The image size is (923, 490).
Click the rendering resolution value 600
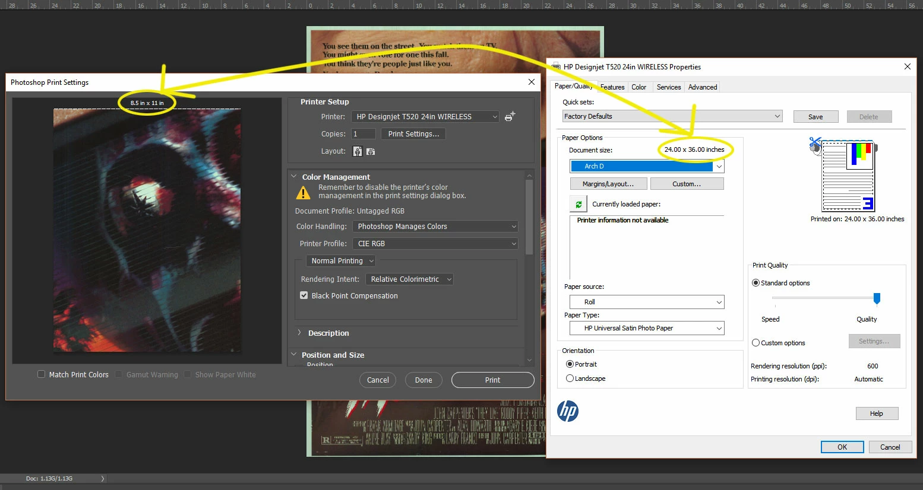click(x=873, y=366)
